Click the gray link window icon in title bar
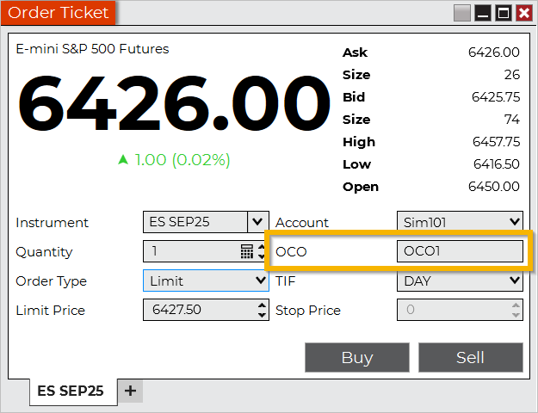The height and width of the screenshot is (413, 538). coord(463,13)
